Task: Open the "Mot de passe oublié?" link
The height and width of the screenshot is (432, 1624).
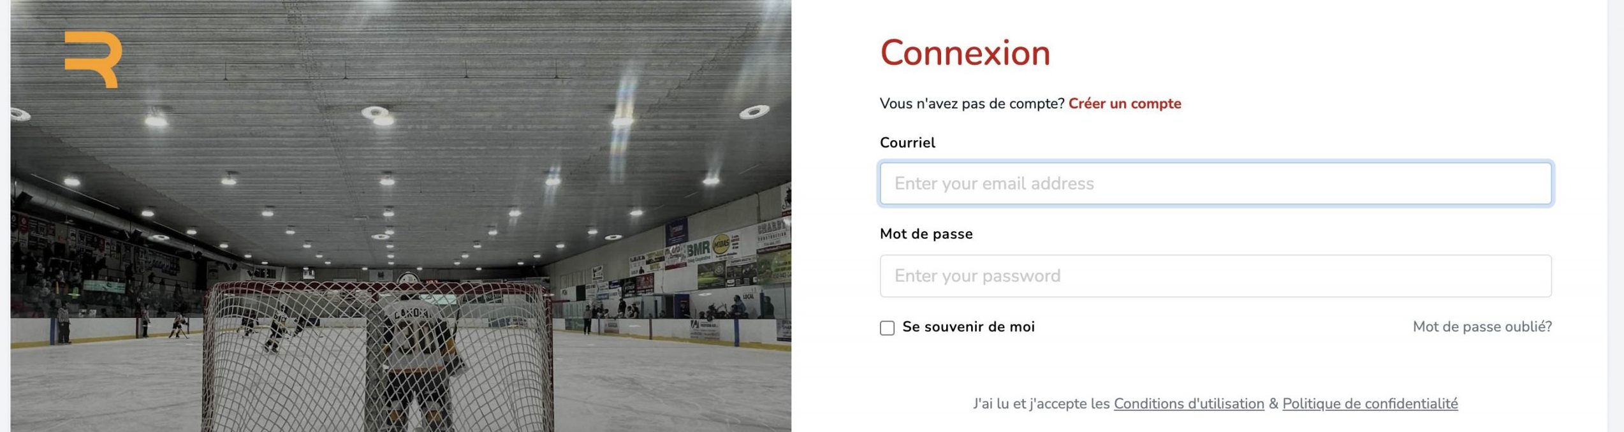Action: click(1482, 327)
